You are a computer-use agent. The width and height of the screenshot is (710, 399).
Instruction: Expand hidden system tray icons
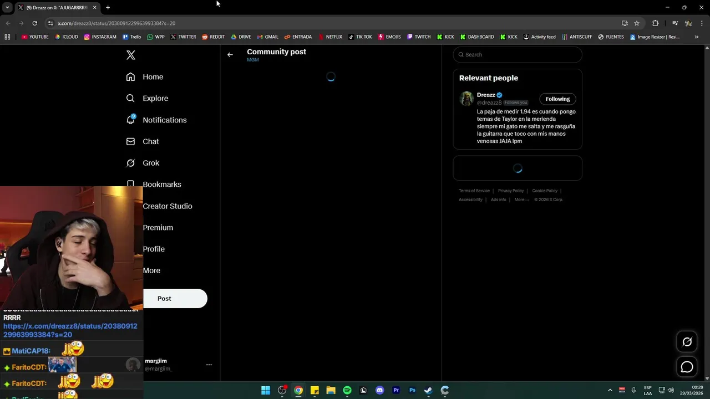coord(610,390)
